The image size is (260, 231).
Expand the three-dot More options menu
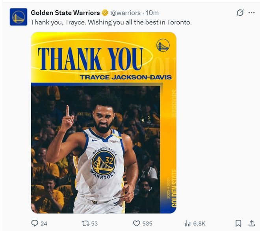pyautogui.click(x=251, y=13)
